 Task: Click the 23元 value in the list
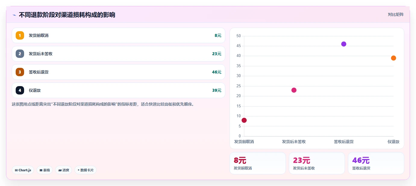[x=217, y=54]
